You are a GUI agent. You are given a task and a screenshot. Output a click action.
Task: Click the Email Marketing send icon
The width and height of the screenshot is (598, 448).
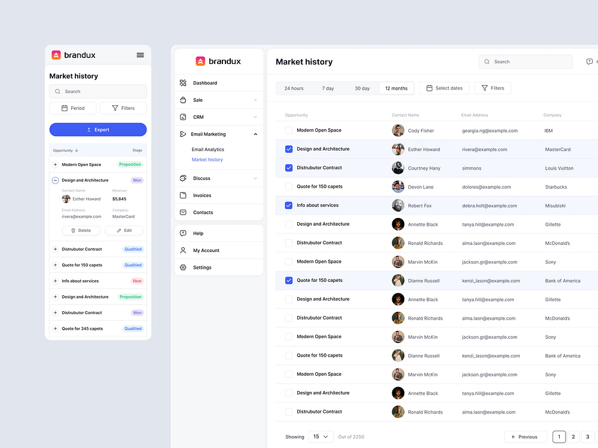[x=183, y=134]
